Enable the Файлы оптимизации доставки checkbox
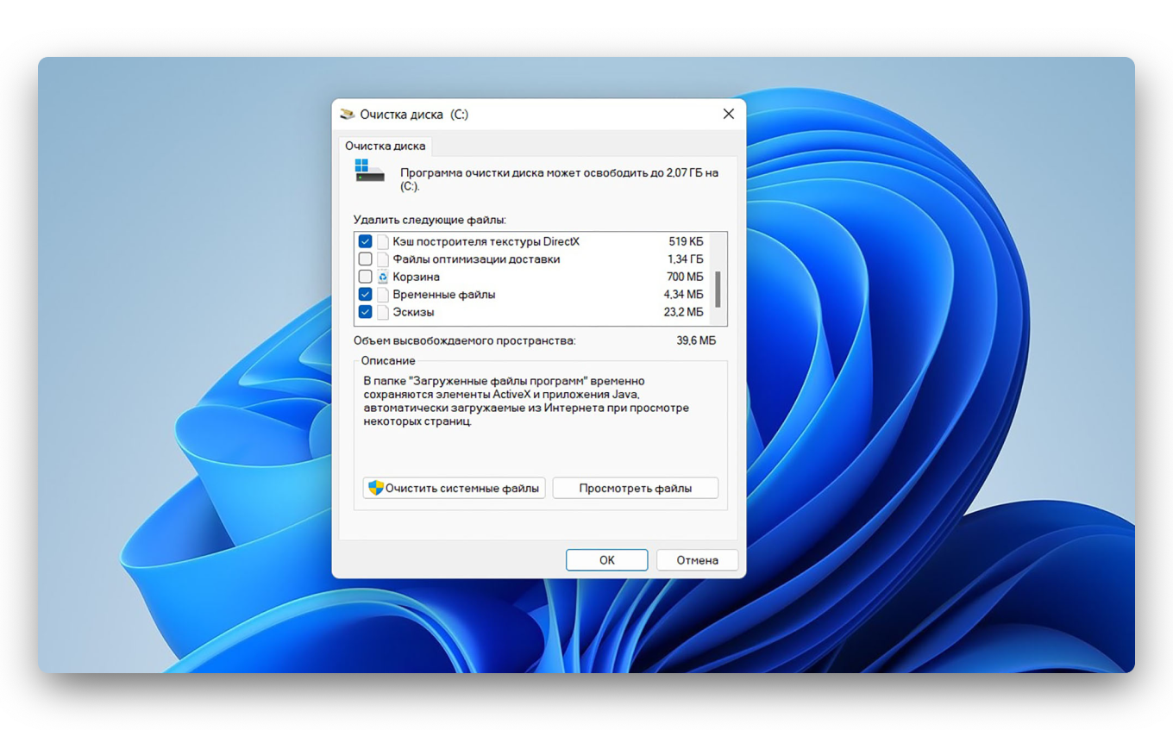1173x730 pixels. [366, 259]
